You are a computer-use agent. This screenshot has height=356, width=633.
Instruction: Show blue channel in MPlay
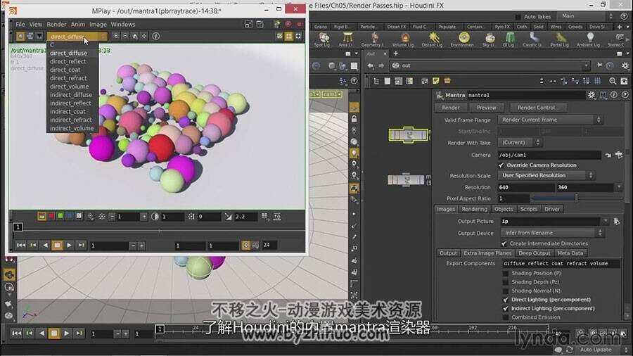[70, 217]
